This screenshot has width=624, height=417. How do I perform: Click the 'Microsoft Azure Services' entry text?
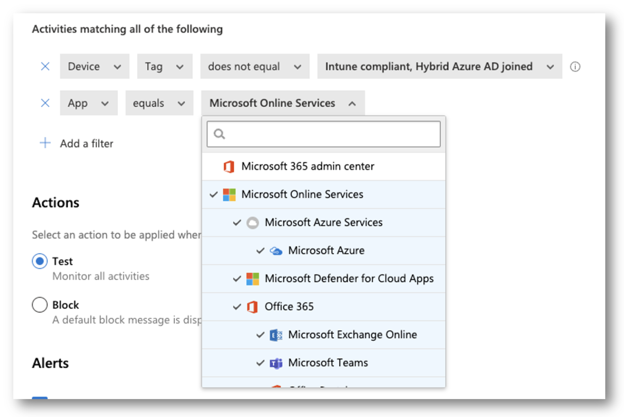coord(324,223)
